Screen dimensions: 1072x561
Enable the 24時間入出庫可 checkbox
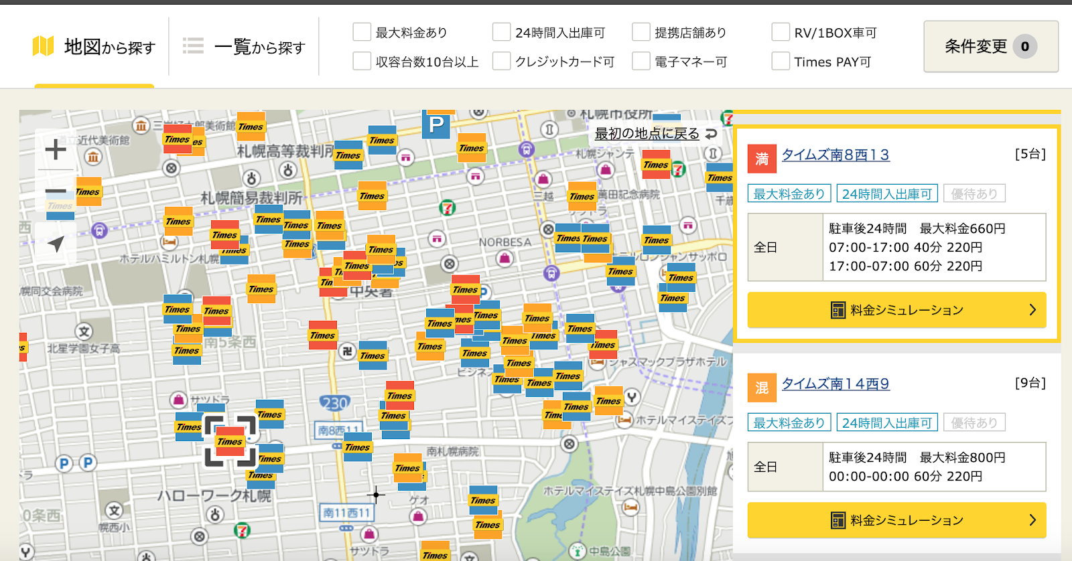[x=501, y=32]
